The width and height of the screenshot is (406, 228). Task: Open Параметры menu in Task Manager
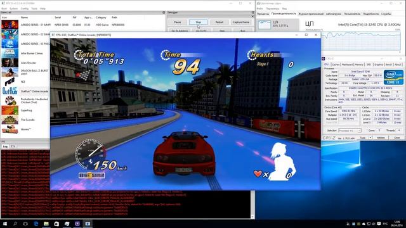pyautogui.click(x=272, y=8)
